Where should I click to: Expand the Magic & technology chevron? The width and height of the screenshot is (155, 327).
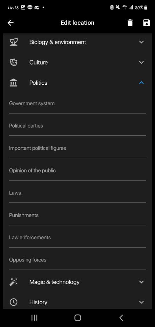[x=142, y=282]
